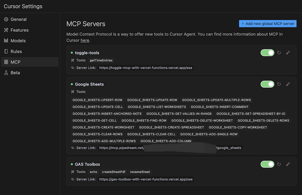Click the gear icon next to General
Viewport: 302px width, 195px height.
point(6,19)
